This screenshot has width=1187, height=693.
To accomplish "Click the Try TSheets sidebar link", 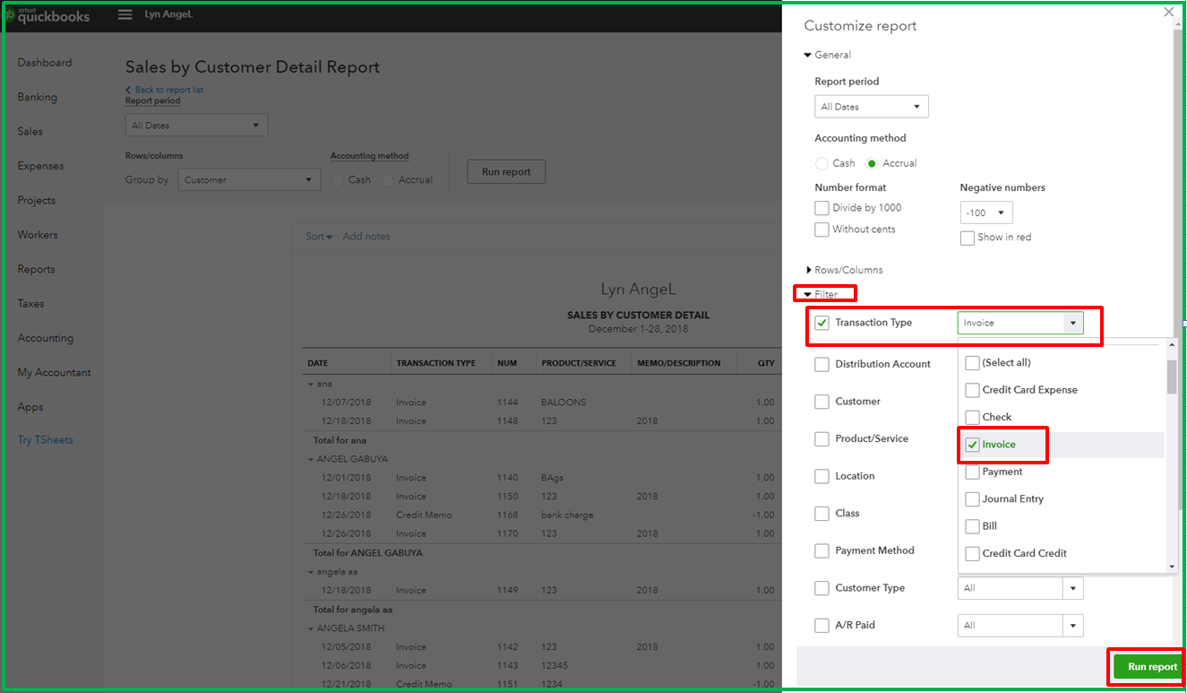I will pyautogui.click(x=46, y=440).
